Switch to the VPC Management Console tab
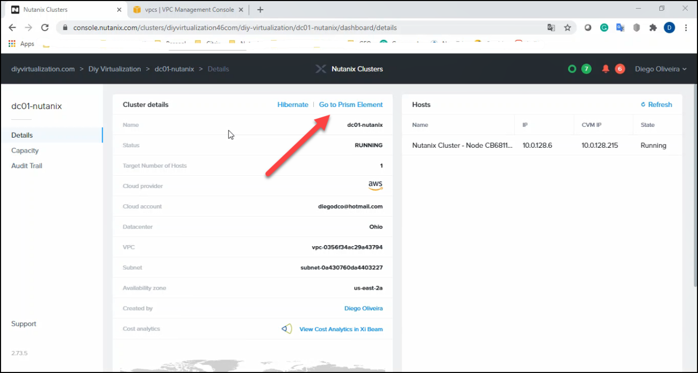 (189, 10)
